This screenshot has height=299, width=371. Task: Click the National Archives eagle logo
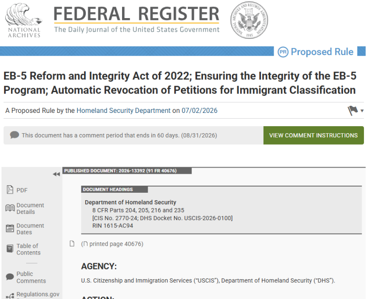pyautogui.click(x=23, y=20)
